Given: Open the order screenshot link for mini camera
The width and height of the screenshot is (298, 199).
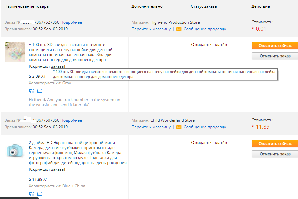Looking at the screenshot, I should point(47,169).
